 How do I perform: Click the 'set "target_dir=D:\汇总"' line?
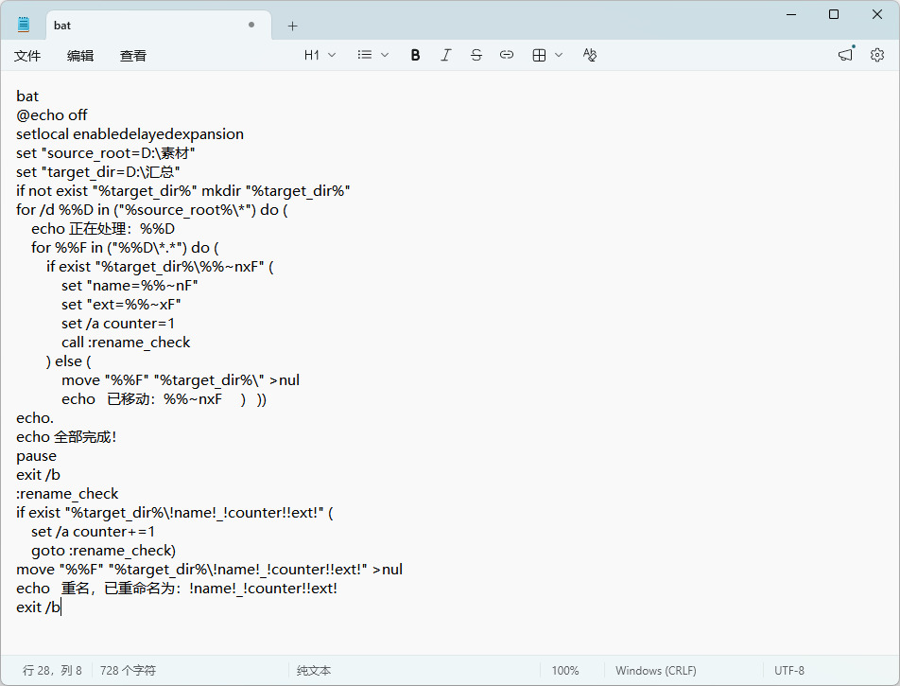pyautogui.click(x=98, y=172)
